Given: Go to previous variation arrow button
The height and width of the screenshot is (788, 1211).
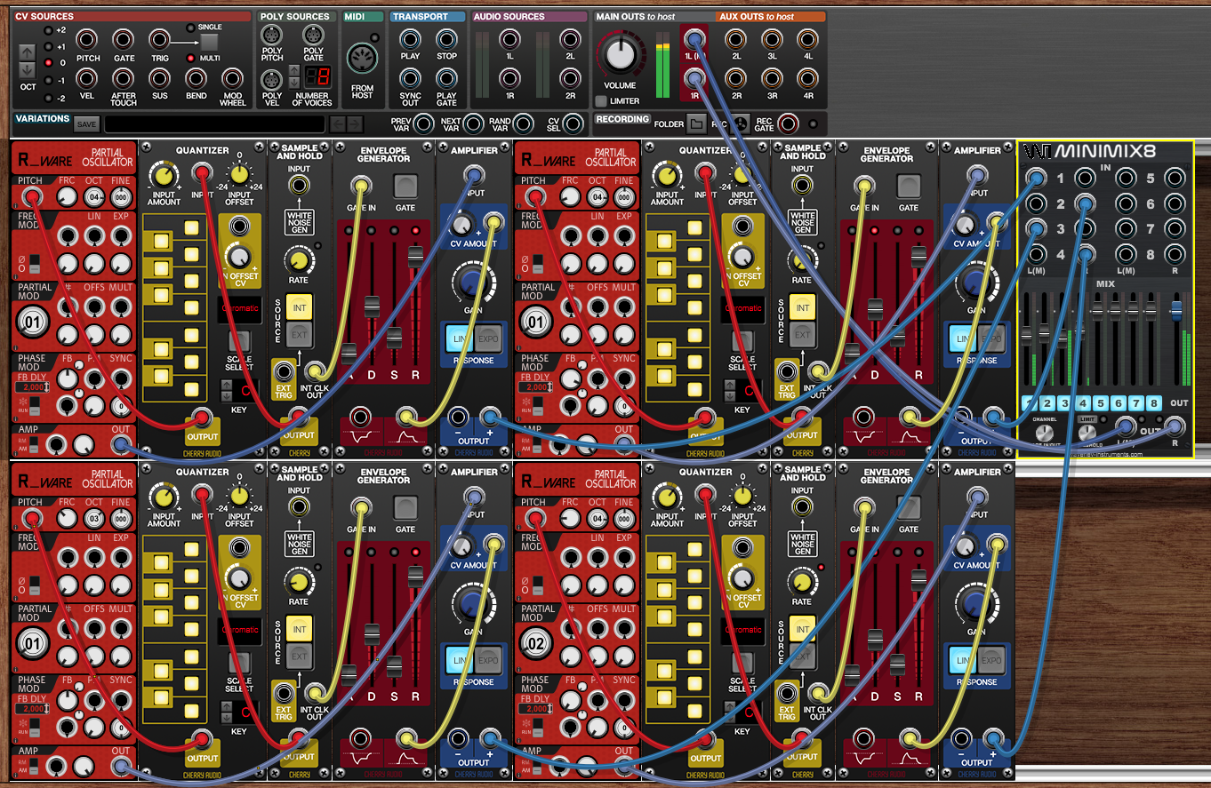Looking at the screenshot, I should 338,124.
